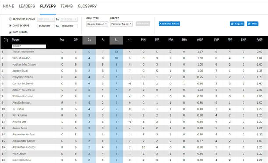Open the season start dropdown

46,19
